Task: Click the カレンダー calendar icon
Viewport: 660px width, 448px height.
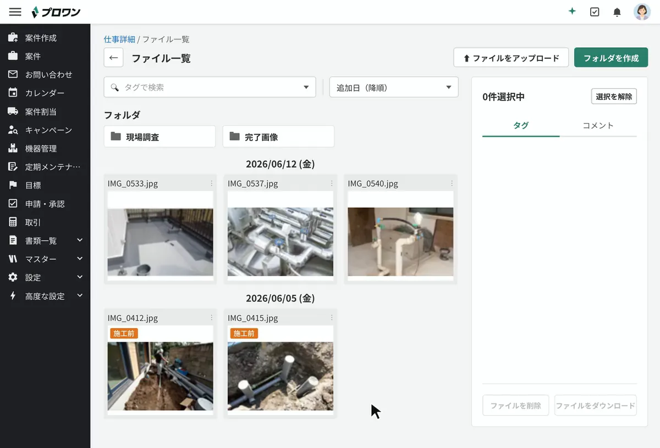Action: point(13,93)
